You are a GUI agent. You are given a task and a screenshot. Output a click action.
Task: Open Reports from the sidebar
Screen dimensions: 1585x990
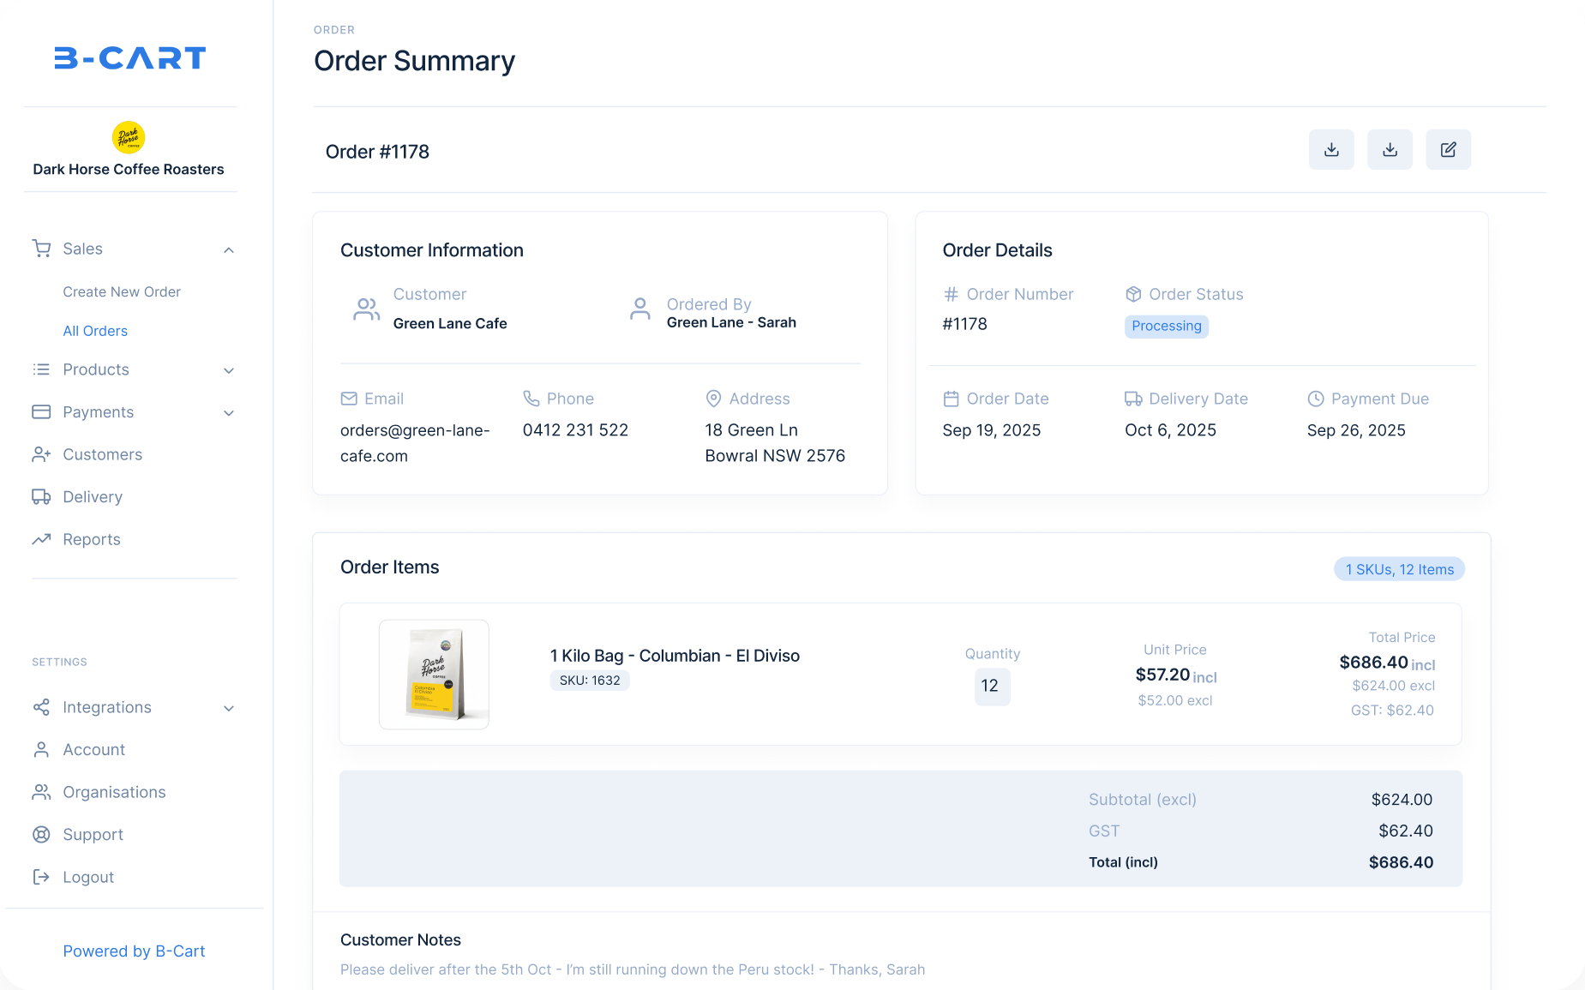[92, 540]
